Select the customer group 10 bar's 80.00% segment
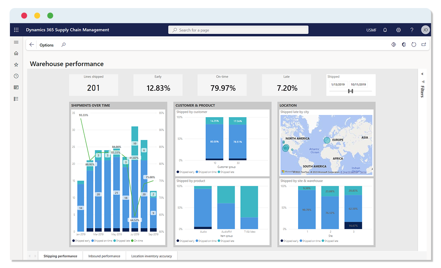441x268 pixels. point(215,141)
